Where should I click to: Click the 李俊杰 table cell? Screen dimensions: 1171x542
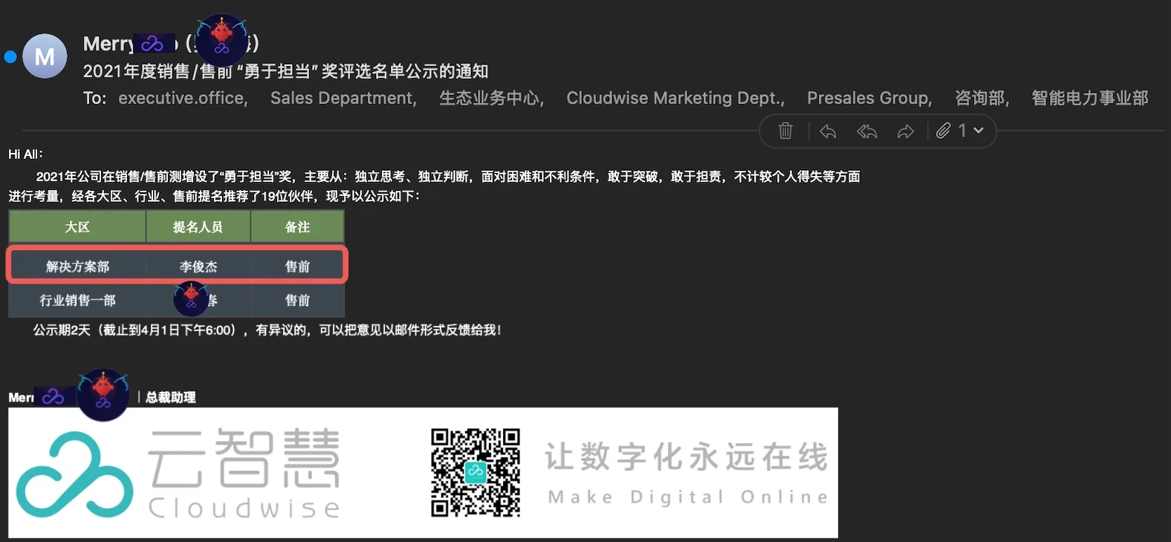pos(198,266)
